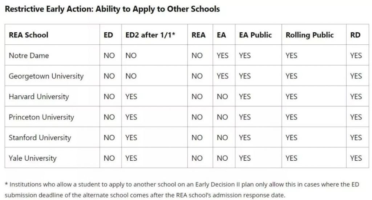Click the 'Rolling Public' column header
This screenshot has width=372, height=200.
click(310, 35)
